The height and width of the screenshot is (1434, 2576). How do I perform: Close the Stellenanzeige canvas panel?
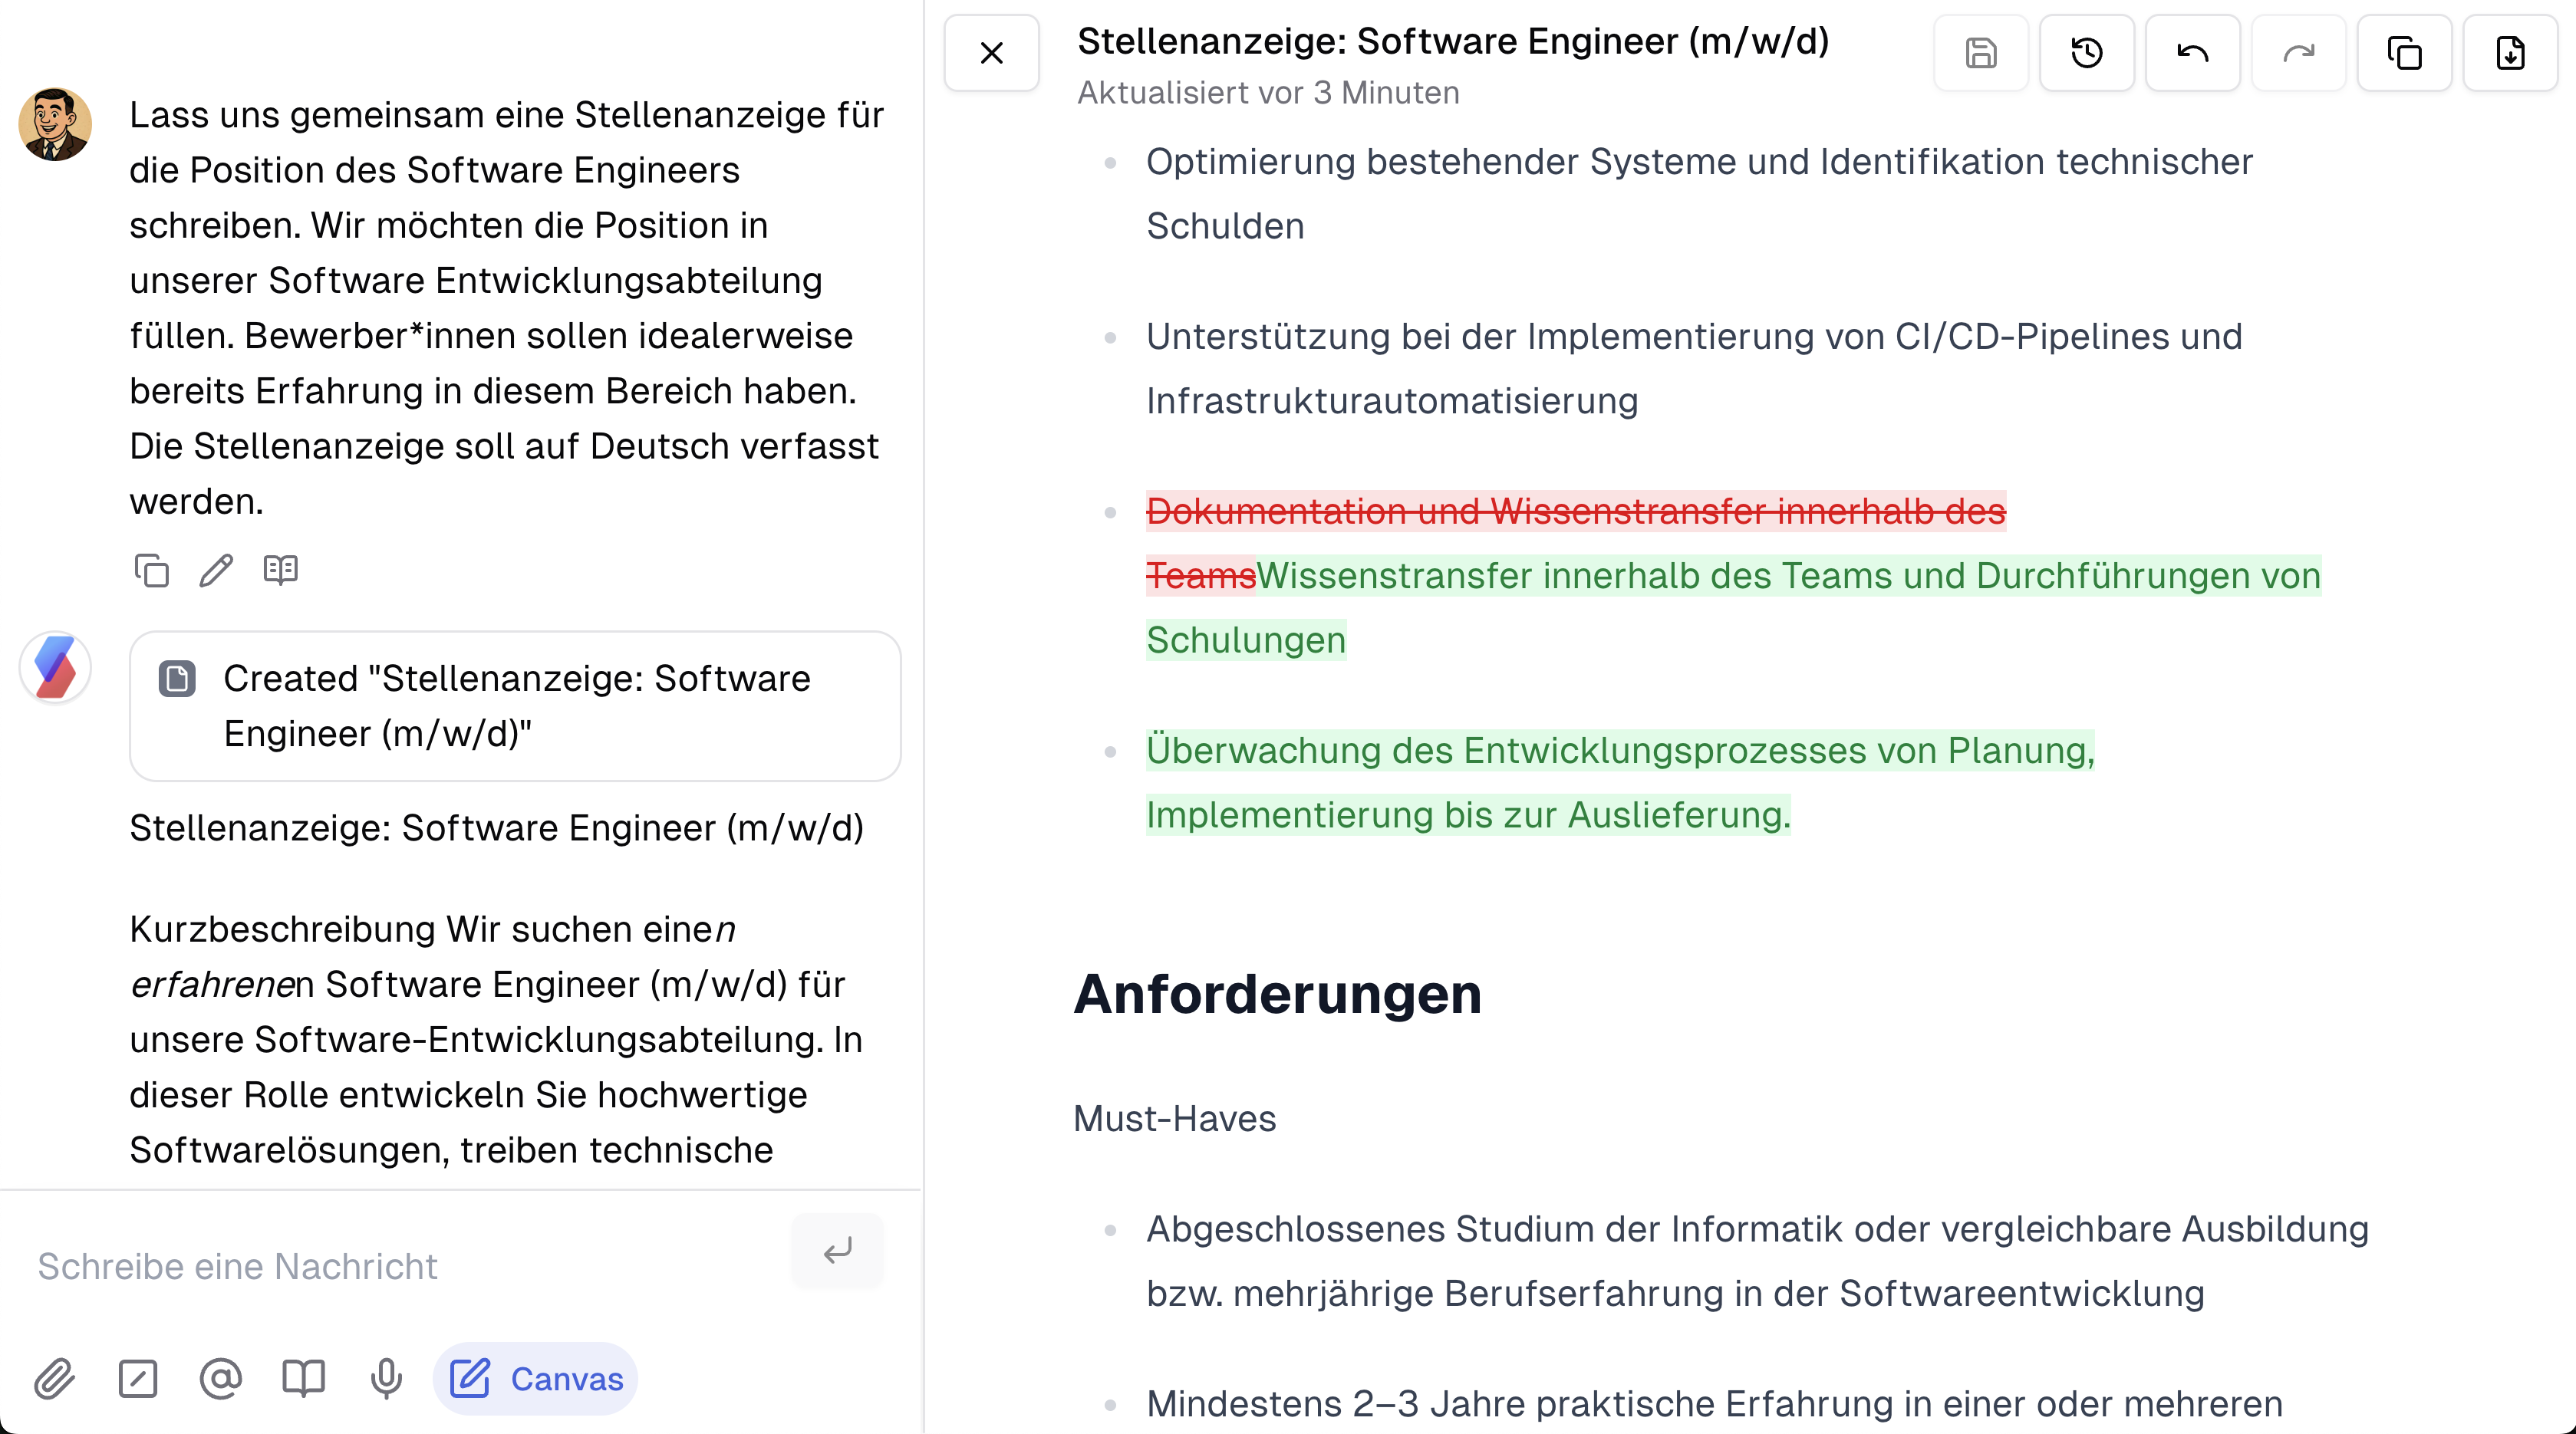click(991, 53)
